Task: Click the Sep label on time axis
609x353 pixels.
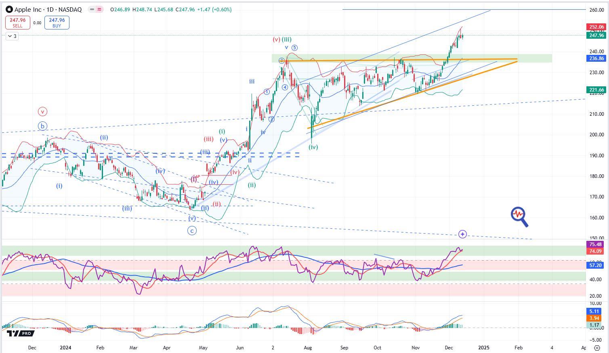Action: tap(344, 347)
